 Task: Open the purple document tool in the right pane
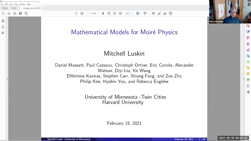[x=248, y=44]
